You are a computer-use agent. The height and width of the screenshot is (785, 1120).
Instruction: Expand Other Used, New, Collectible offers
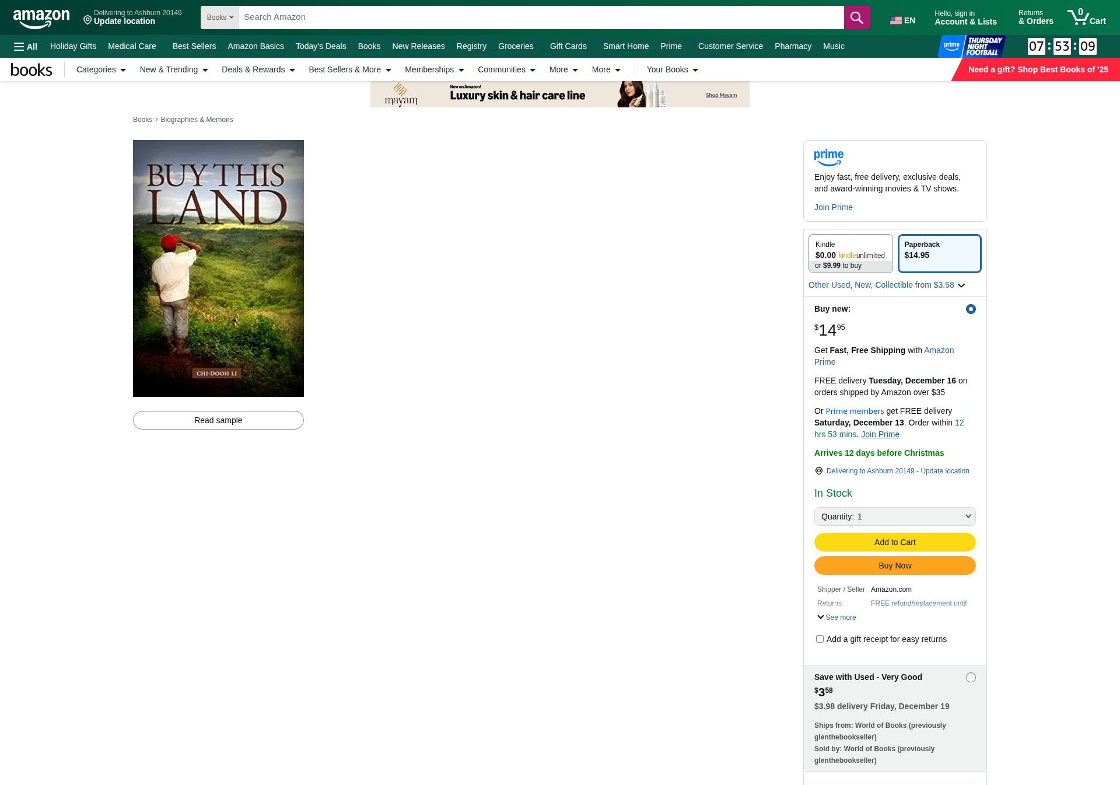click(x=887, y=285)
